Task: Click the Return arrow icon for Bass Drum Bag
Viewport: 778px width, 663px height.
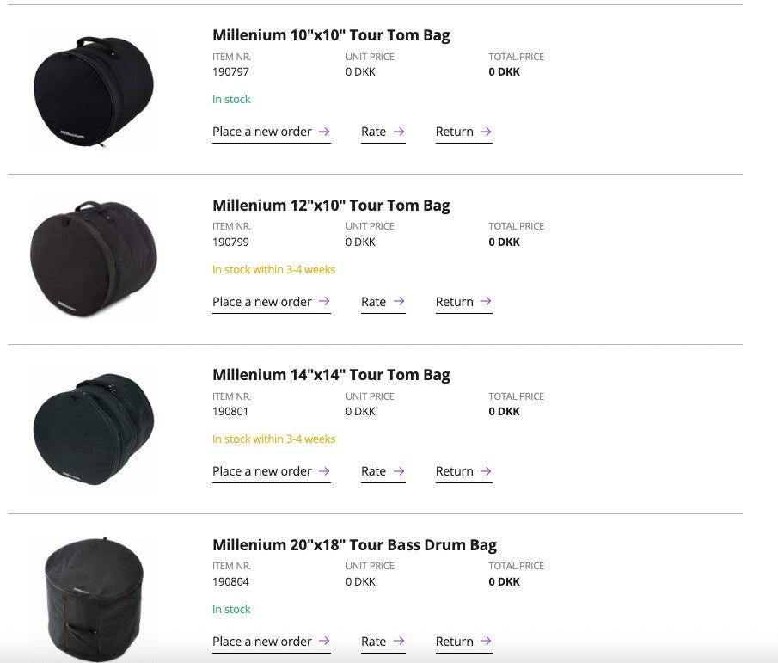Action: (486, 642)
